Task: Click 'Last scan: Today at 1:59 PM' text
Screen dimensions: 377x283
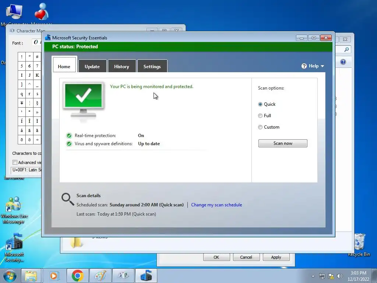Action: pyautogui.click(x=116, y=214)
